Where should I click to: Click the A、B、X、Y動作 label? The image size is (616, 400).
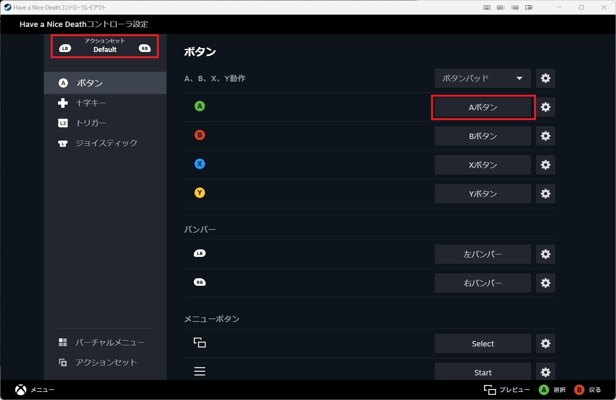coord(215,79)
